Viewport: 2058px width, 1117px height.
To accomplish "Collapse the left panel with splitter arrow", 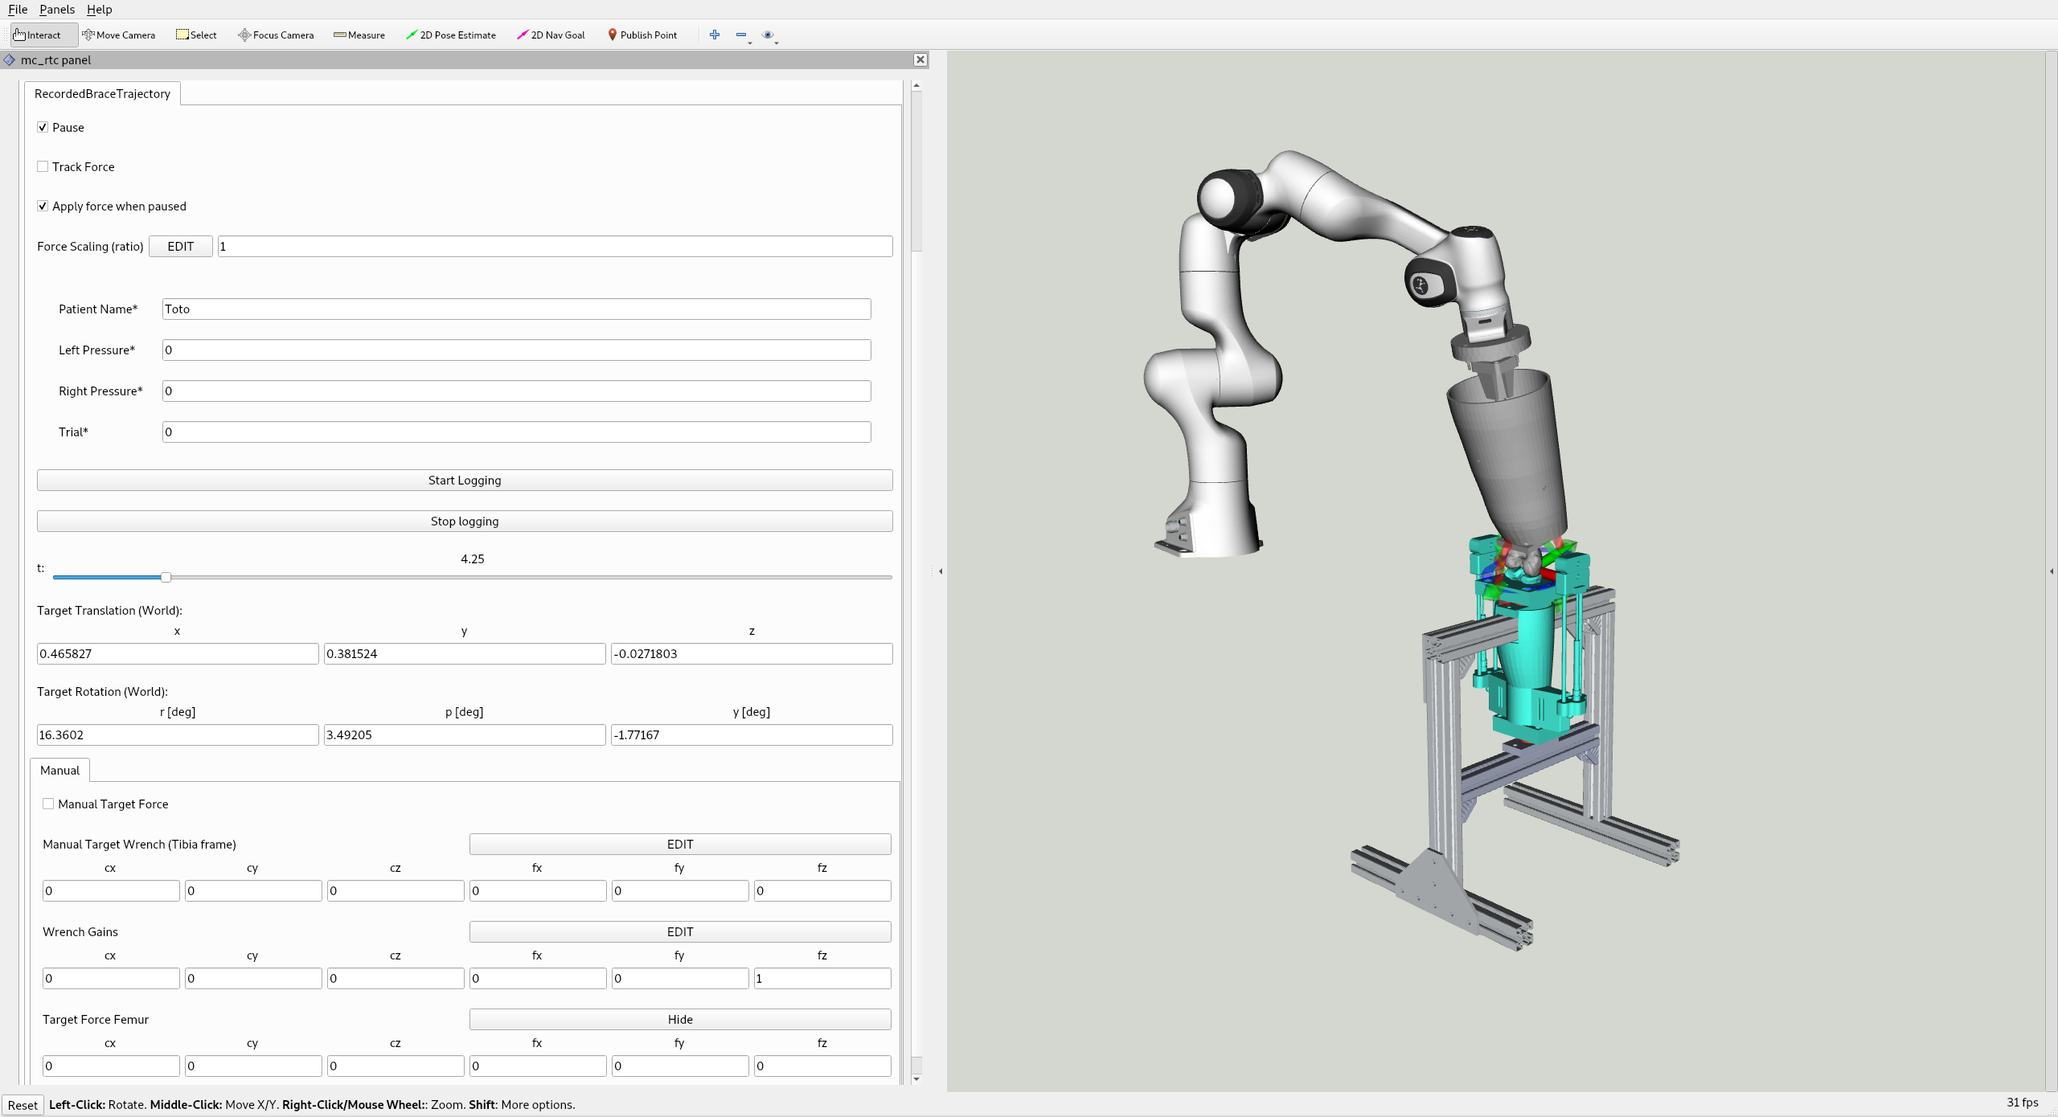I will [940, 571].
